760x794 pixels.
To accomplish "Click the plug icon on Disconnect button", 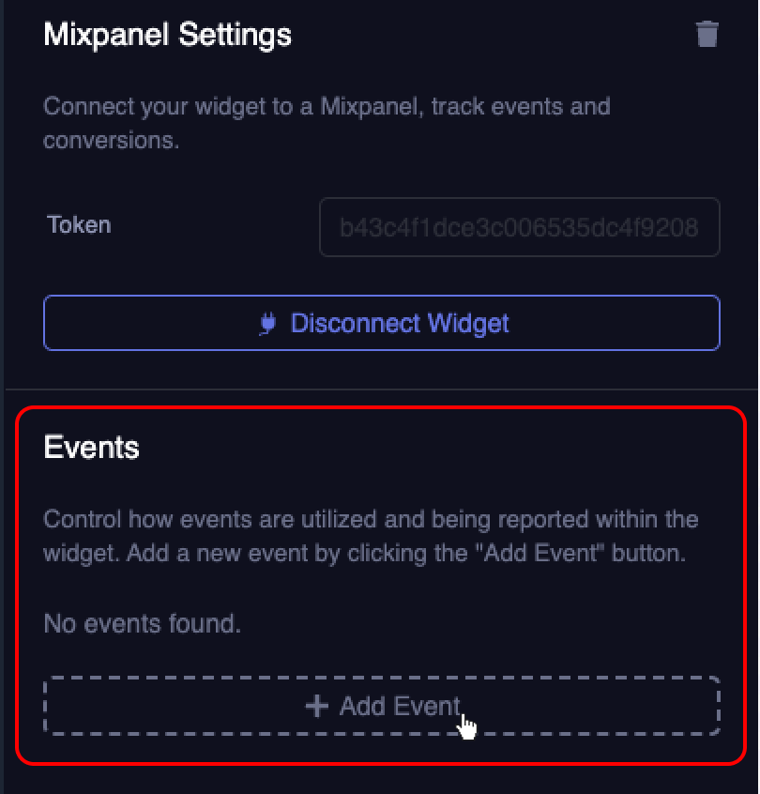I will [x=268, y=324].
